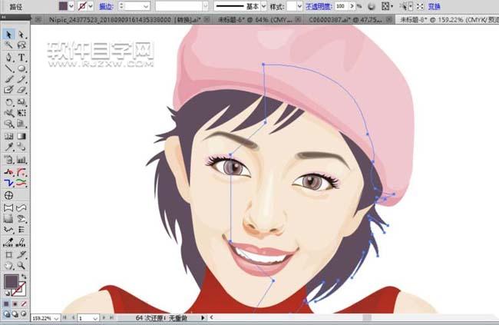Viewport: 499px width, 325px height.
Task: Open the stroke weight dropdown
Action: [x=146, y=5]
